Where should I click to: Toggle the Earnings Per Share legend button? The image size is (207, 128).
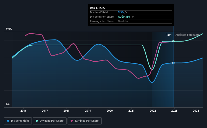pos(84,121)
